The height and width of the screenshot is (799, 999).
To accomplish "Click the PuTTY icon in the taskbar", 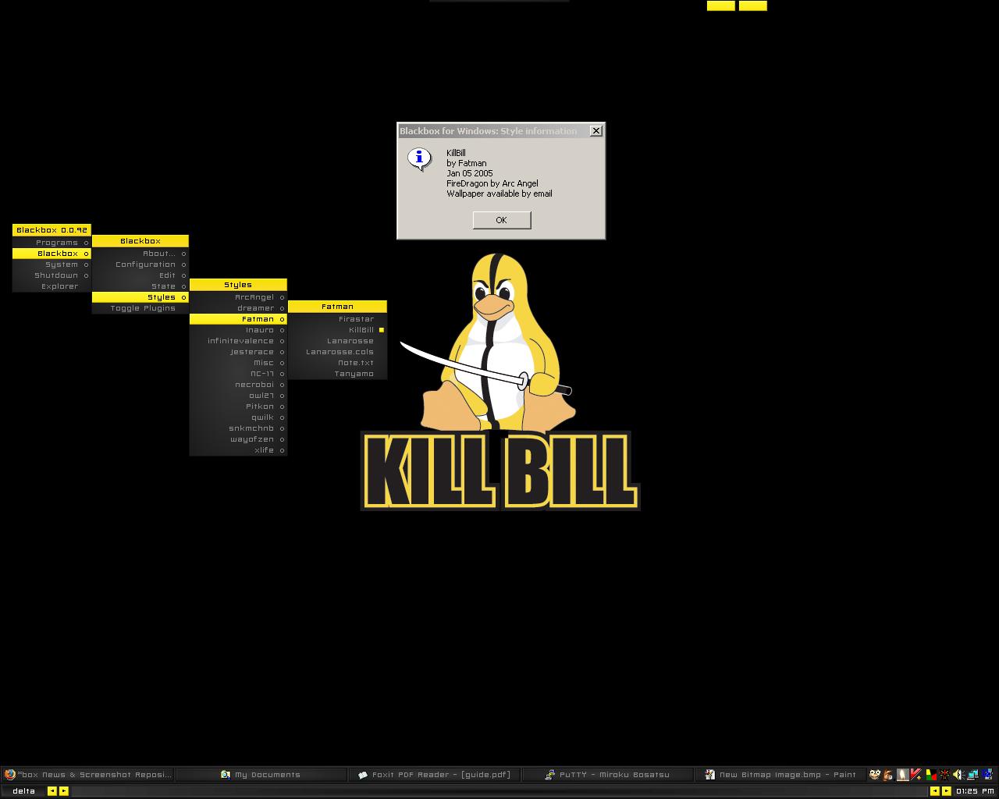I will (550, 775).
